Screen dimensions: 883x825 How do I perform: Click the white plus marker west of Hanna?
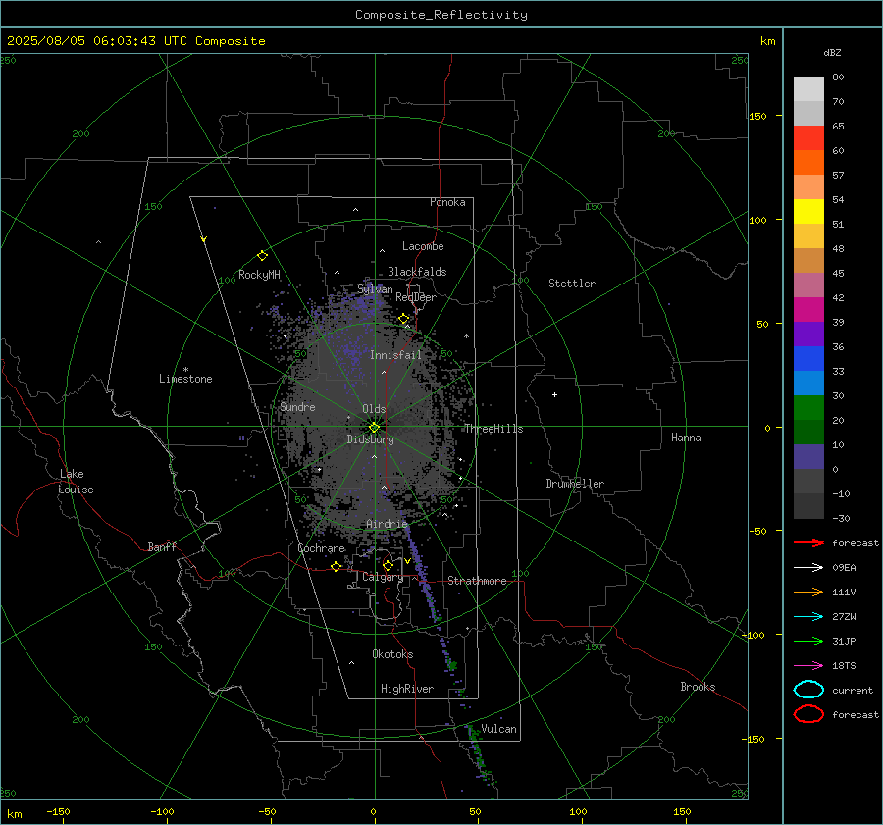[554, 394]
